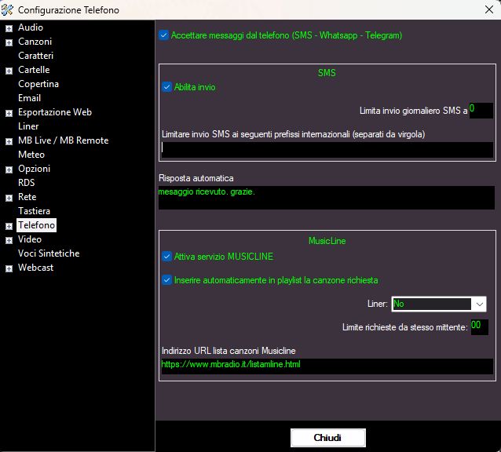Expand the MB Live / MB Remote node
Viewport: 501px width, 452px height.
pos(9,140)
